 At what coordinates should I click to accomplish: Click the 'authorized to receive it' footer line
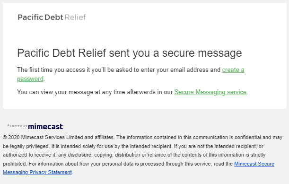coord(29,155)
